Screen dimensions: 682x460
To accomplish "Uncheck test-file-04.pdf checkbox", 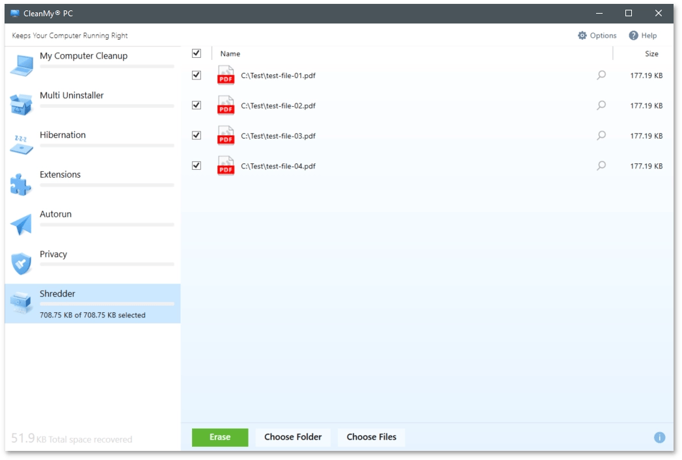I will pos(197,166).
